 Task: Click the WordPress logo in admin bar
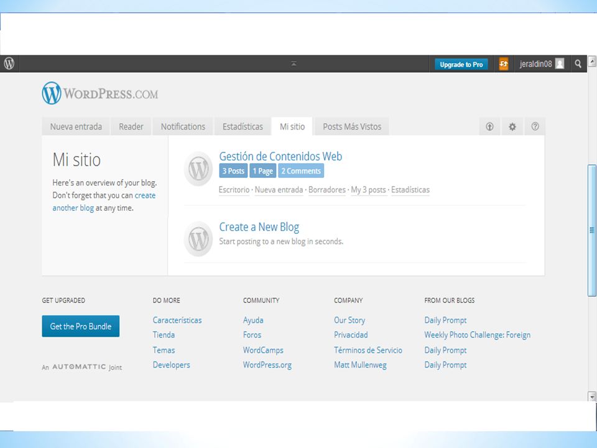click(9, 63)
